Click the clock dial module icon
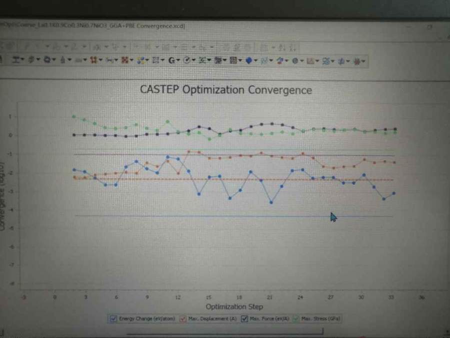 tap(187, 60)
